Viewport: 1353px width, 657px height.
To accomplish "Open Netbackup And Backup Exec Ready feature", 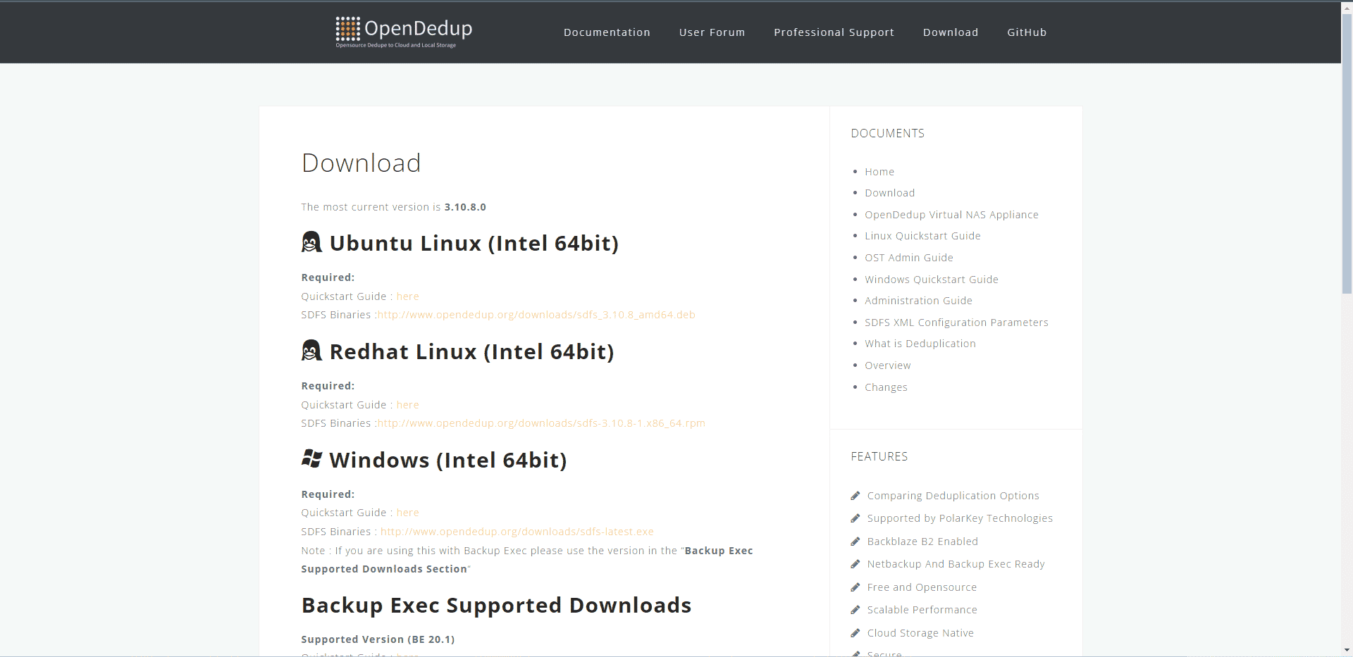I will click(x=956, y=564).
